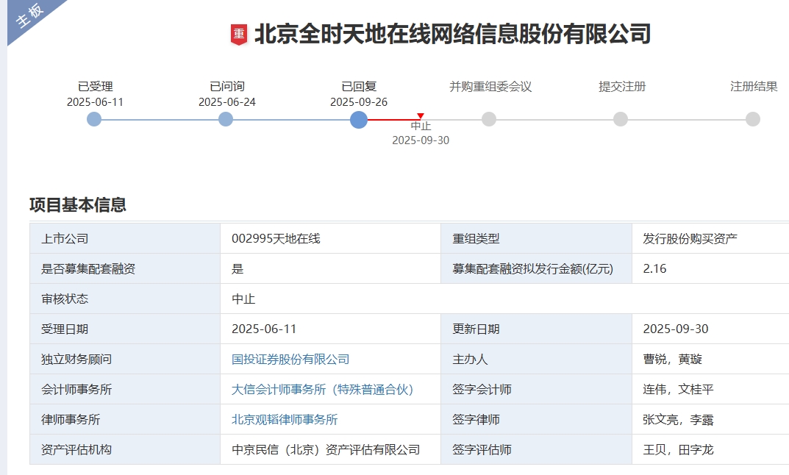This screenshot has width=789, height=475.
Task: Click the 签字会计师 header cell
Action: (536, 390)
